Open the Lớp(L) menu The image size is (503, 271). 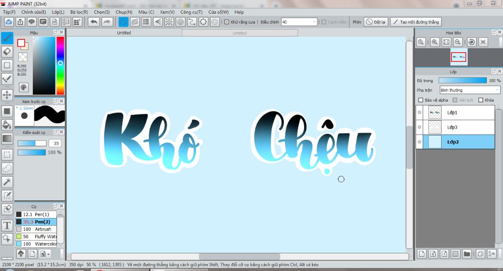(x=58, y=12)
